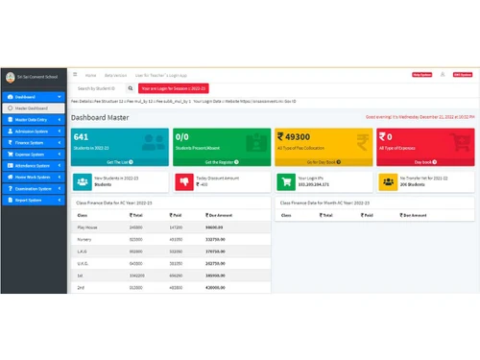Click the Master Dashboard circle icon
This screenshot has width=480, height=360.
point(11,108)
